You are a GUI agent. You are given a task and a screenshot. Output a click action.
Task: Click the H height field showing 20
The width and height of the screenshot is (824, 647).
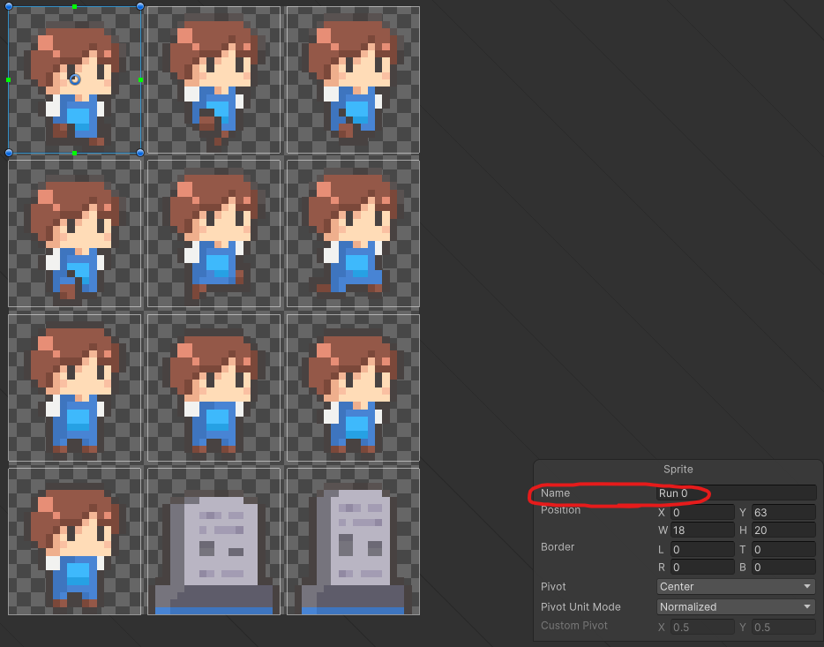point(783,530)
